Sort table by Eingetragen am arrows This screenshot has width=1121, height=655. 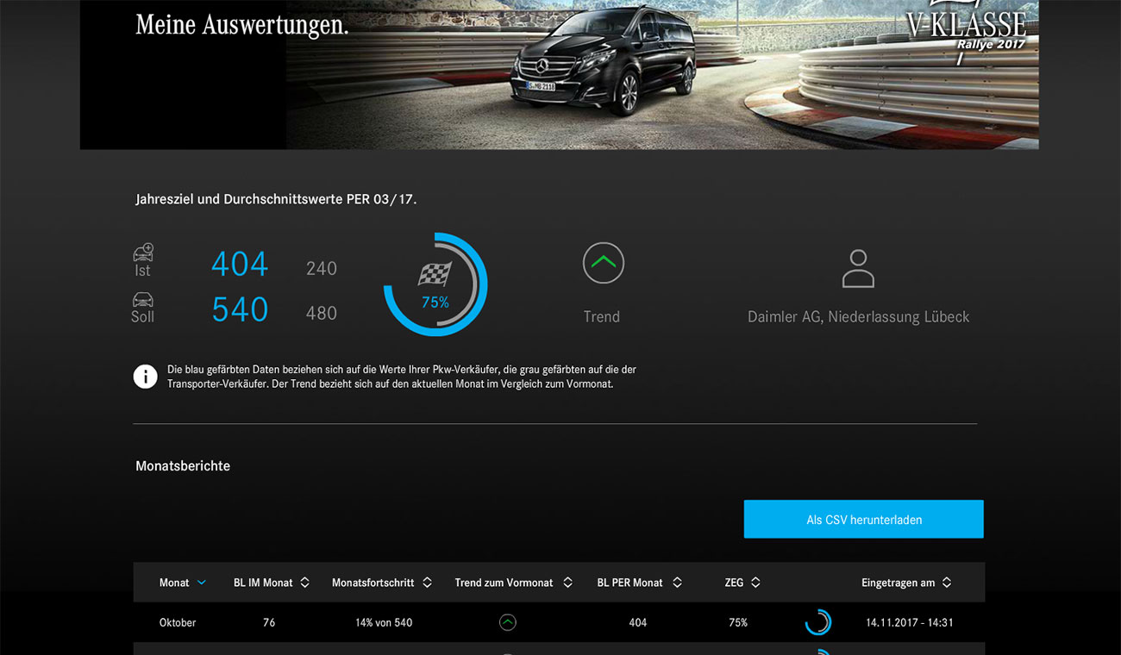click(947, 583)
